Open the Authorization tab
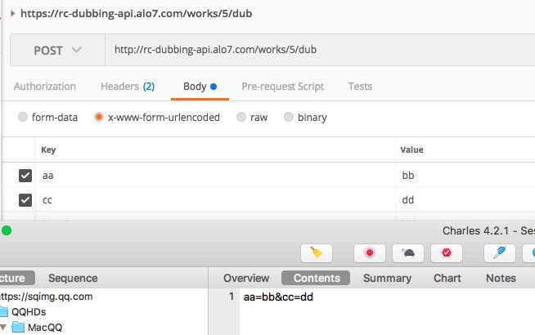Screen dimensions: 535x335 (45, 87)
